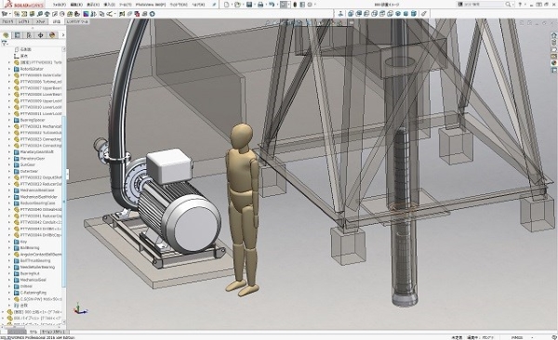This screenshot has height=340, width=558.
Task: Open the FeatureManager design tree tab
Action: click(6, 35)
